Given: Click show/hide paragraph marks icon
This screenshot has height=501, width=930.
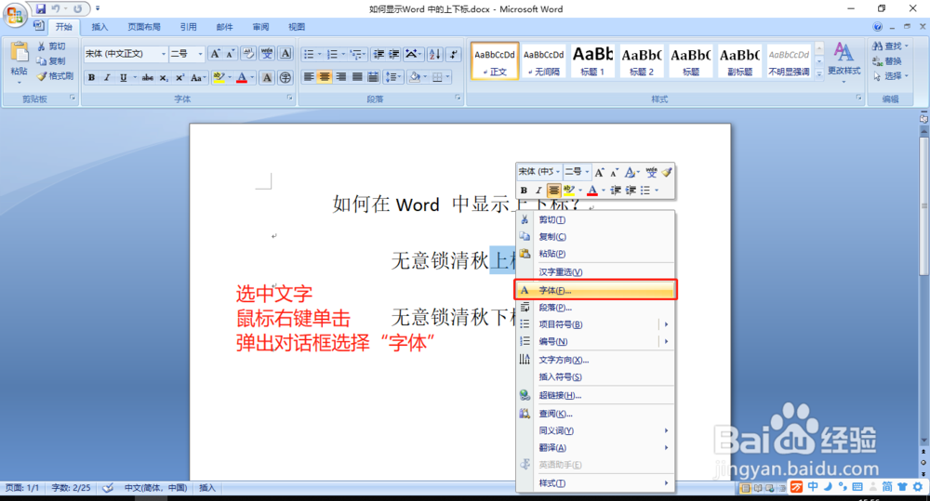Looking at the screenshot, I should click(x=453, y=54).
